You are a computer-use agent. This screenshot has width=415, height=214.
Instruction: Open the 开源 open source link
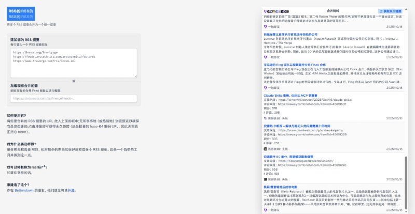(71, 190)
